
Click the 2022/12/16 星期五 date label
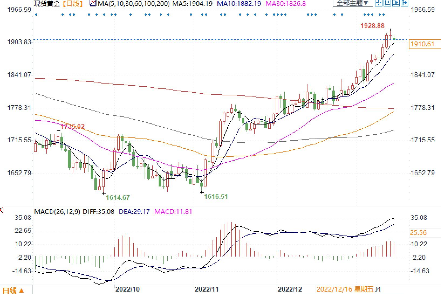(x=345, y=289)
